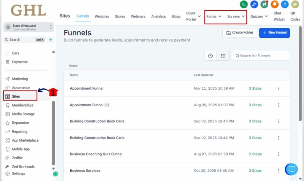The image size is (304, 181).
Task: Click the sidebar vertical scrollbar
Action: pos(53,134)
